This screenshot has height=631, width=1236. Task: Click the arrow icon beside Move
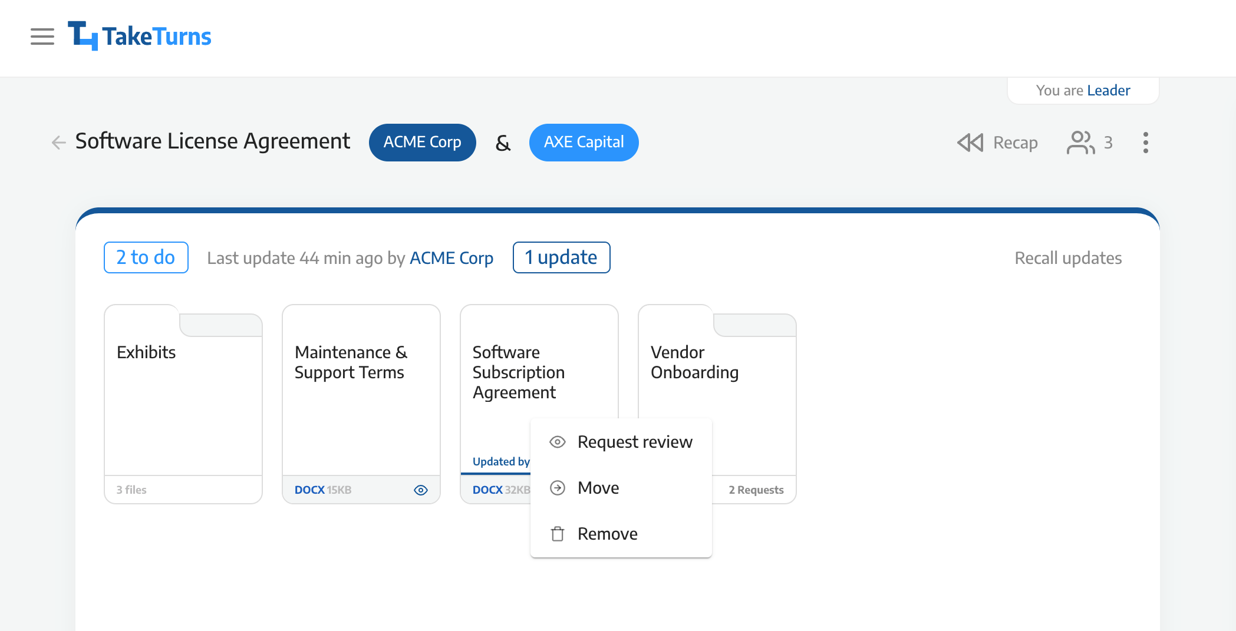(x=558, y=488)
